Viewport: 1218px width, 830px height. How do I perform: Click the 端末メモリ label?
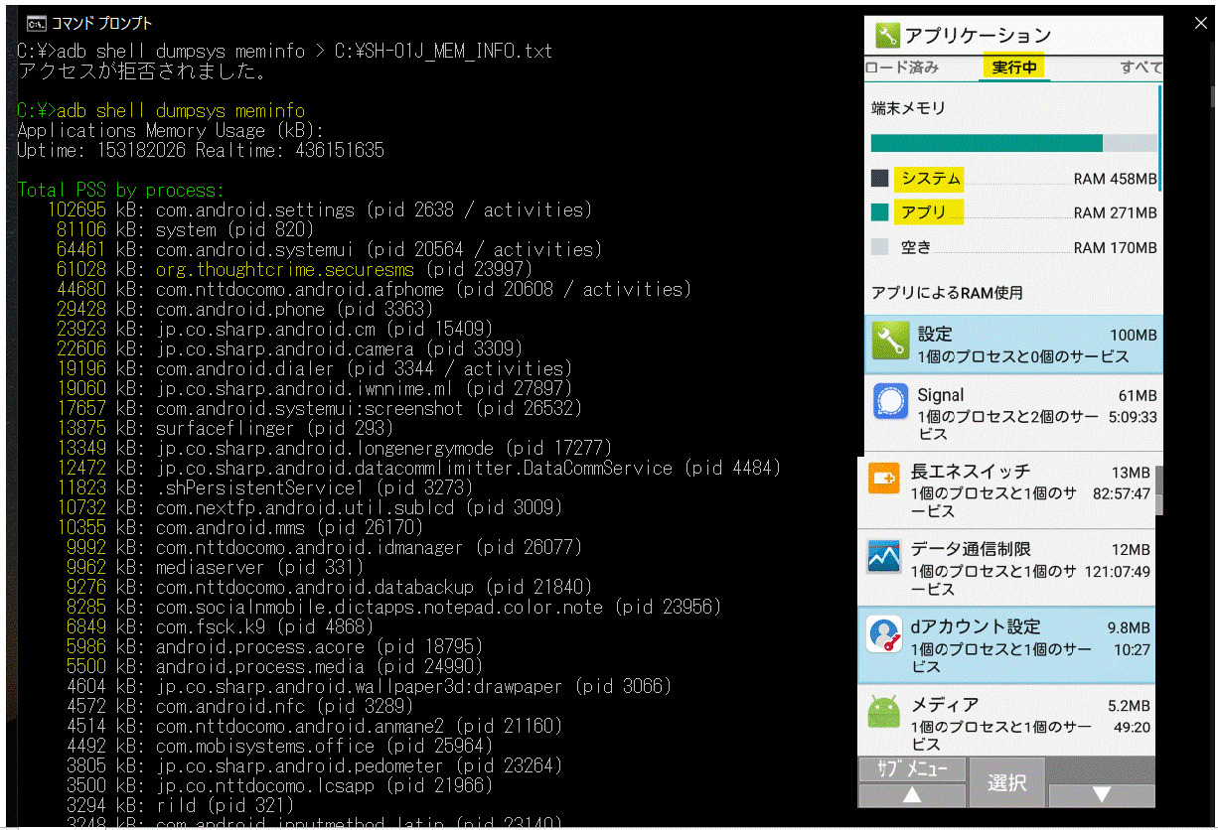(908, 108)
